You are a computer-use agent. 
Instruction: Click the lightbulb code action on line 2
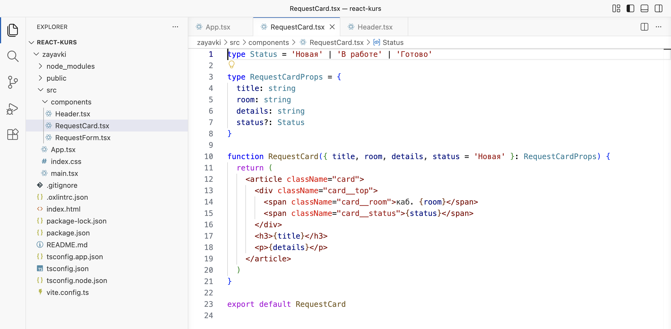point(232,65)
